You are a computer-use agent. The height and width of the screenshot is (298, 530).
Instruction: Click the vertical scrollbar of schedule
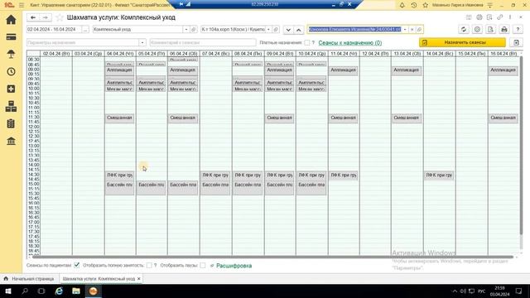pos(521,146)
